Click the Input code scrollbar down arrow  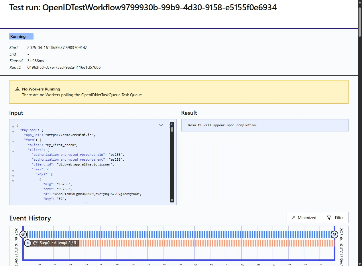pos(172,200)
